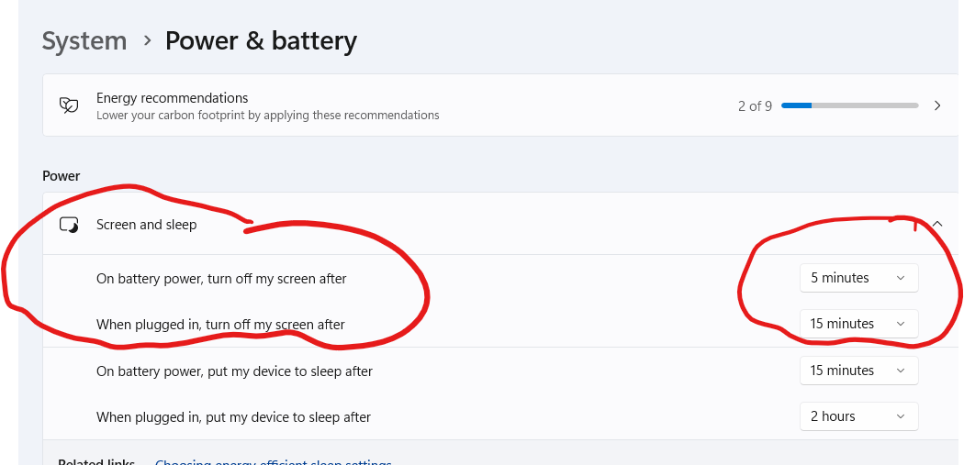Click the 2 of 9 recommendations counter
The height and width of the screenshot is (465, 964).
pos(755,106)
